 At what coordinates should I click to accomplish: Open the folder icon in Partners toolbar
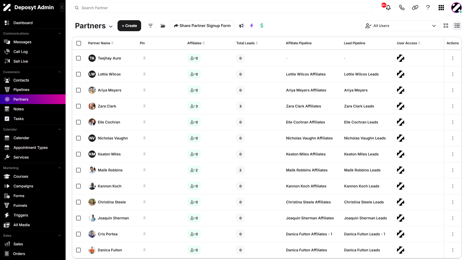[x=163, y=26]
